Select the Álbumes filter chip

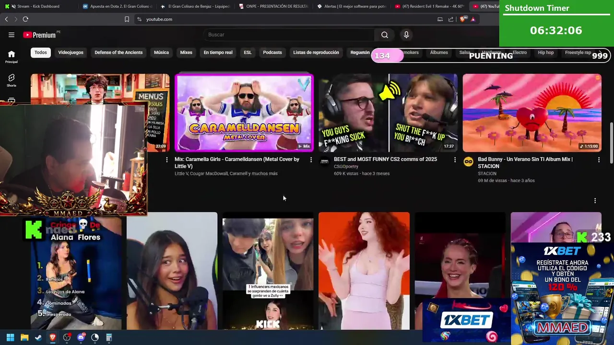[x=439, y=52]
